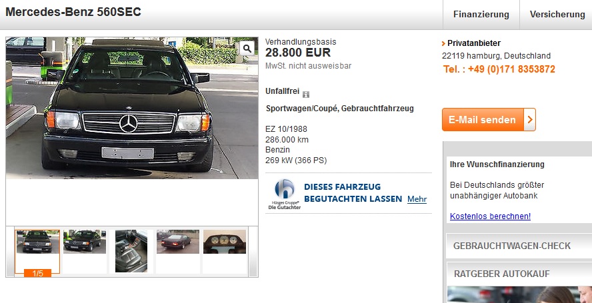Expand the RATGEBER AUTOKAUF section

pyautogui.click(x=519, y=274)
